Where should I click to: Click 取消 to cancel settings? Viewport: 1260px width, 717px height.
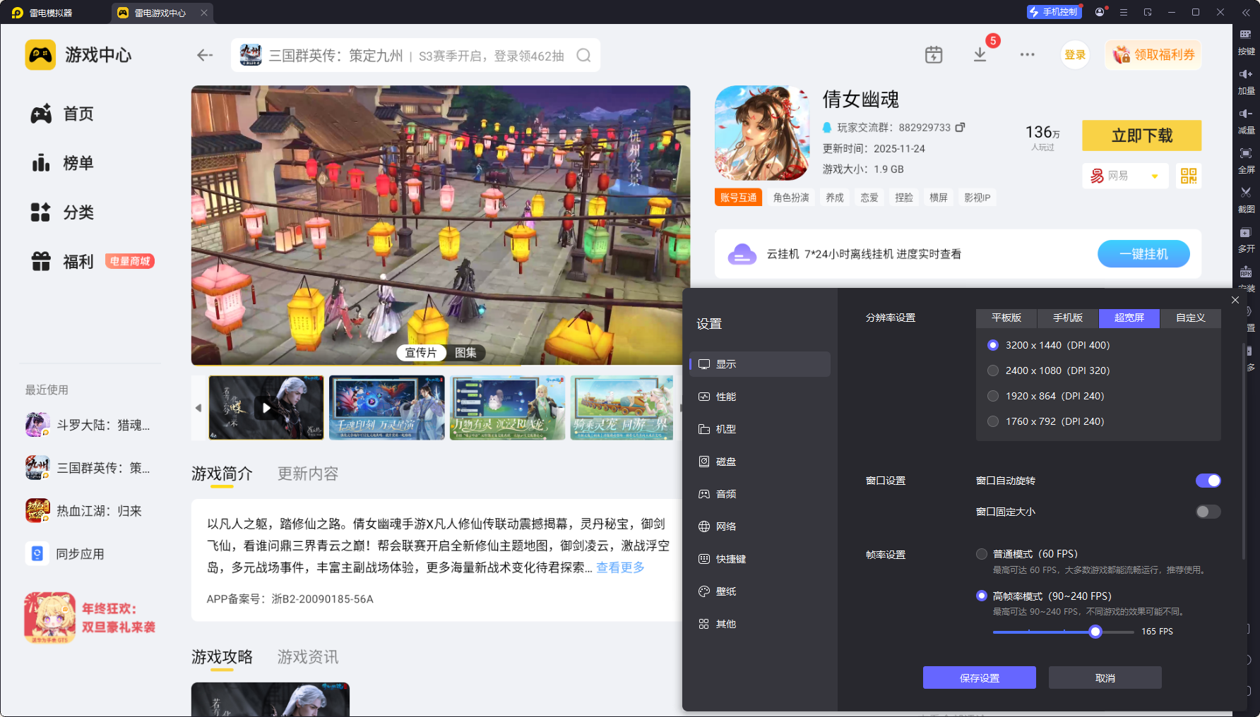coord(1105,678)
